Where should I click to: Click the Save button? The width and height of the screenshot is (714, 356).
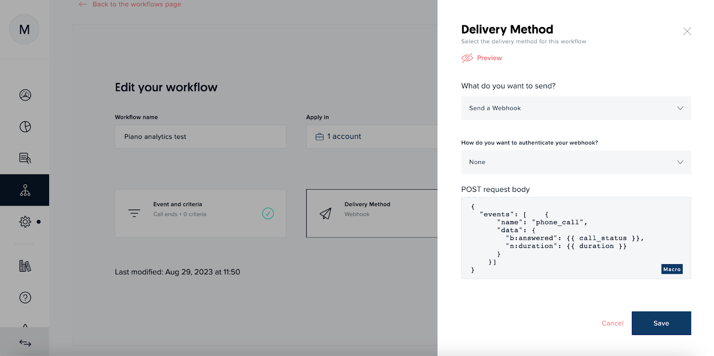pos(661,323)
